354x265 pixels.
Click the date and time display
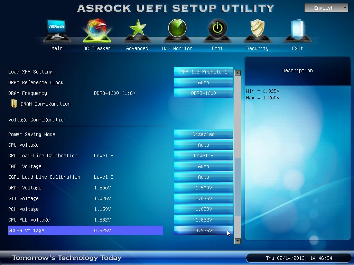click(x=299, y=258)
